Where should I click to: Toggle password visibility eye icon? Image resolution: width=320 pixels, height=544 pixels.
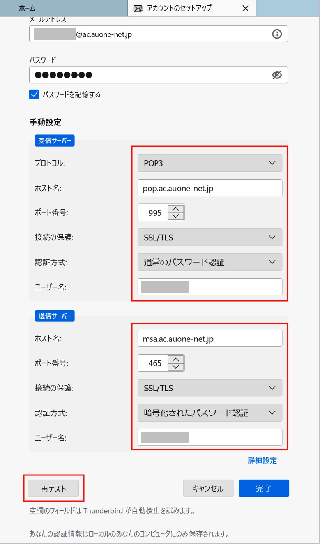point(277,75)
